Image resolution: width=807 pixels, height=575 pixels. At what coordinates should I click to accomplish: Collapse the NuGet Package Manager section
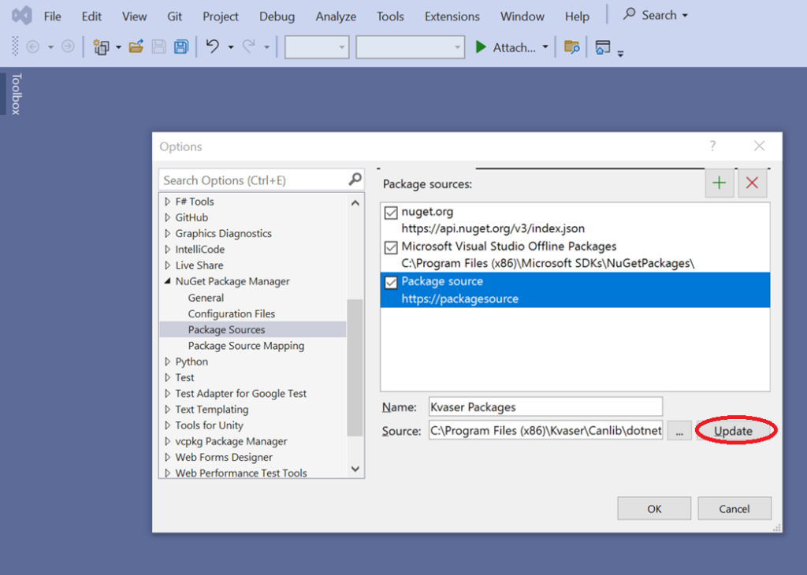(168, 281)
